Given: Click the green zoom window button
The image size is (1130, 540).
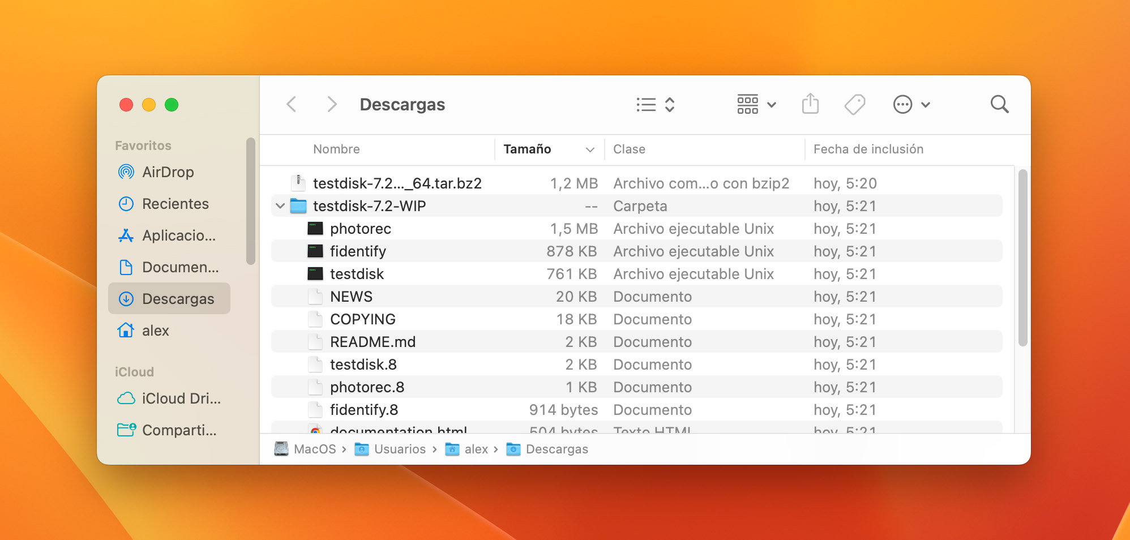Looking at the screenshot, I should [172, 105].
